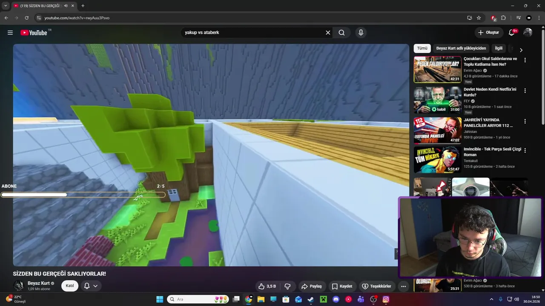
Task: Open a new browser tab
Action: point(83,6)
